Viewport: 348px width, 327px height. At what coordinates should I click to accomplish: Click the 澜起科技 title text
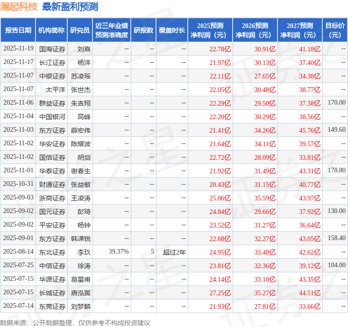pyautogui.click(x=19, y=7)
